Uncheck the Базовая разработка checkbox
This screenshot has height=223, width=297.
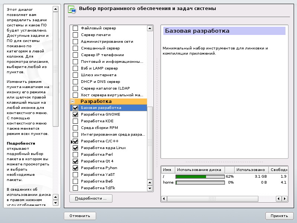(x=75, y=108)
